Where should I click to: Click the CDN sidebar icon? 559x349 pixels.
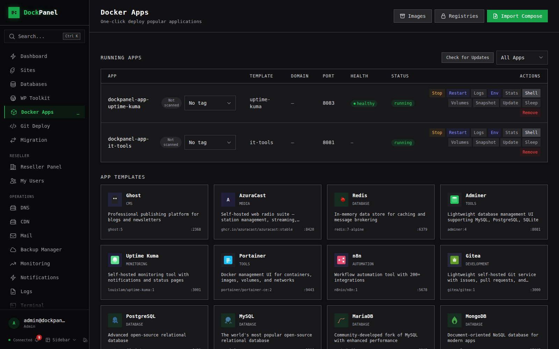click(13, 222)
